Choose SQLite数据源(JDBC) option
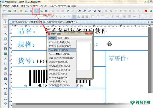The height and width of the screenshot is (108, 153). tap(62, 78)
